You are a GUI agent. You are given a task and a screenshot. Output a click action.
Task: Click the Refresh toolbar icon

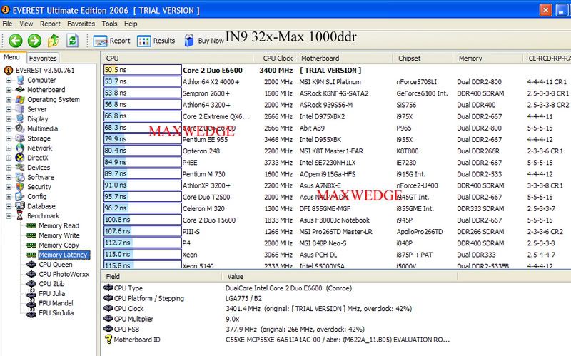73,41
